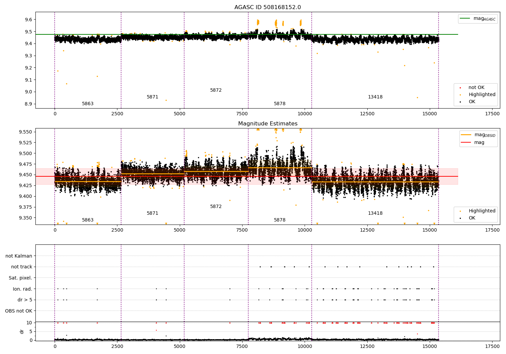
Task: Click "OK" in the top plot legend
Action: tap(472, 101)
